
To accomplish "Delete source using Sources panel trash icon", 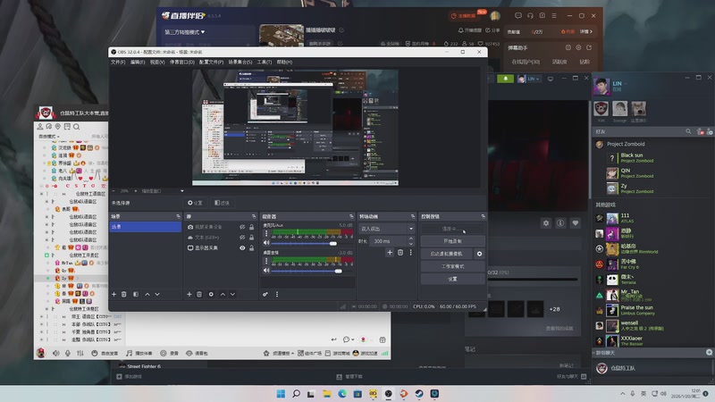I will [x=199, y=295].
